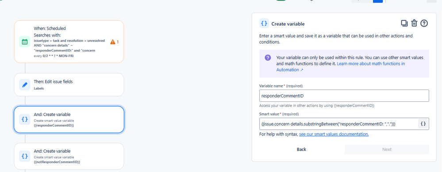The width and height of the screenshot is (442, 172).
Task: Click the Next button
Action: [387, 149]
